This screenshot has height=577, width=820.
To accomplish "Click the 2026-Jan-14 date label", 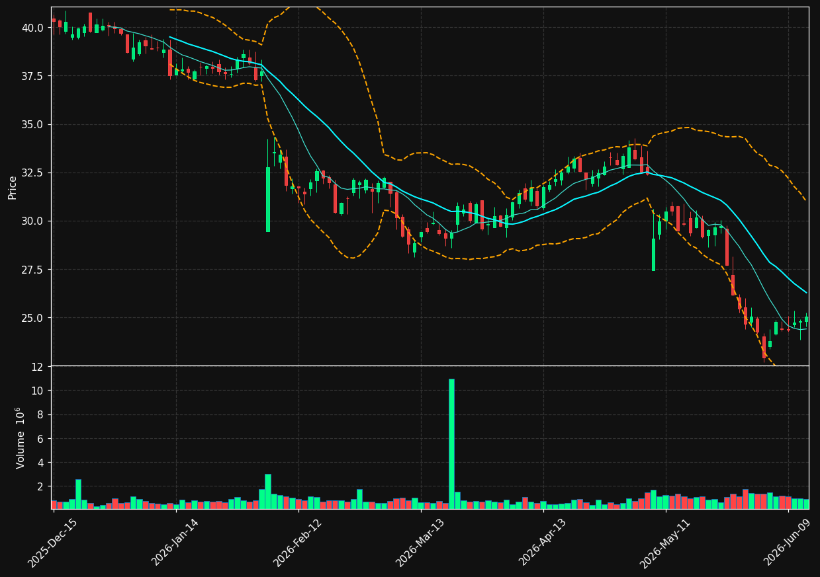I will tap(175, 542).
